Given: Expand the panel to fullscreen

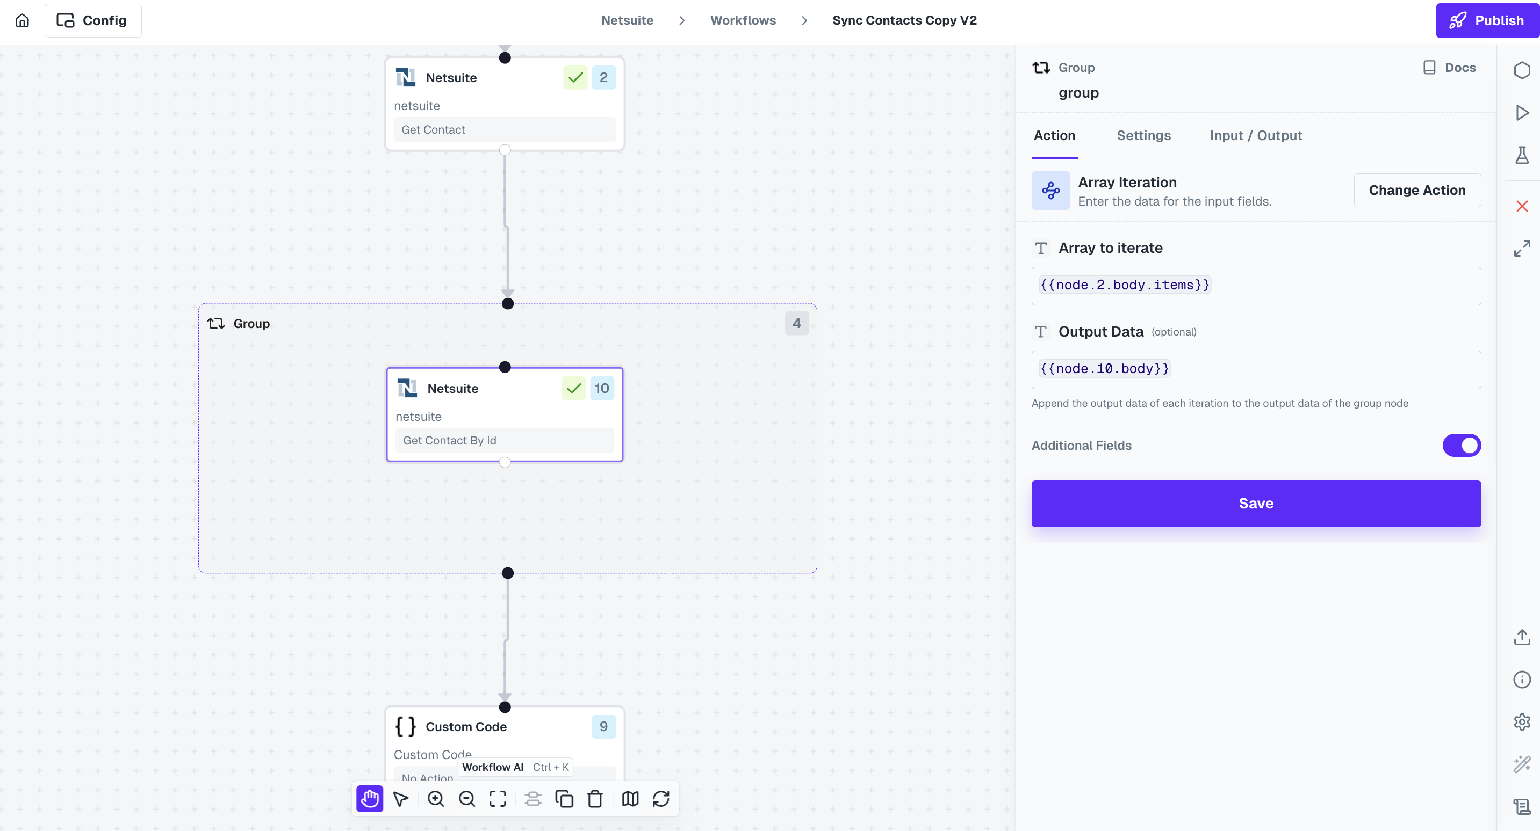Looking at the screenshot, I should pyautogui.click(x=1523, y=248).
